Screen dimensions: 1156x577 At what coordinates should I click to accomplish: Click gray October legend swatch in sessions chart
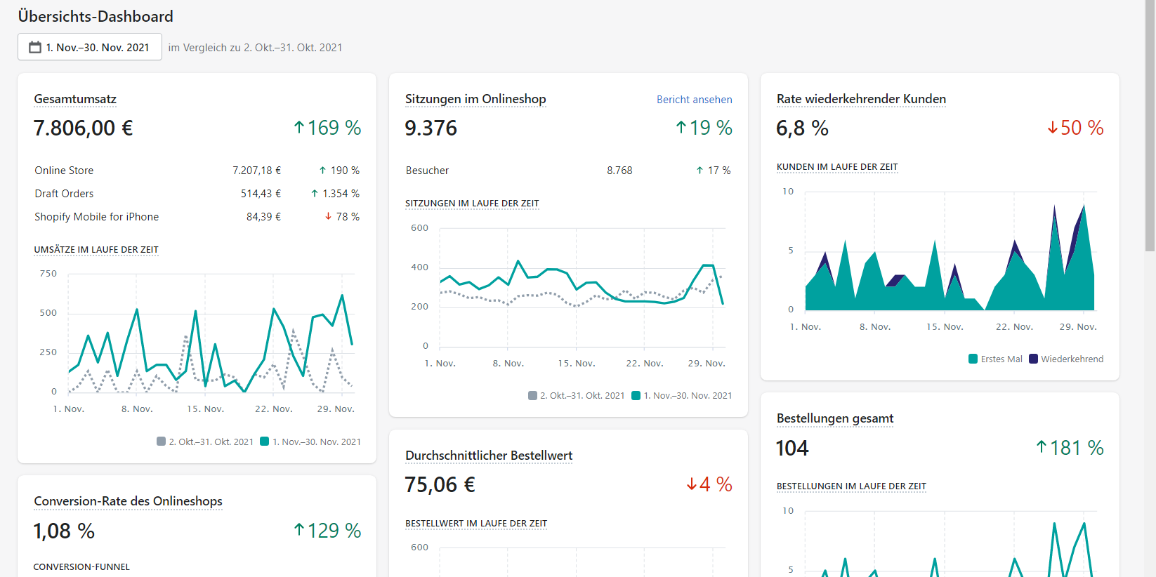[x=532, y=395]
